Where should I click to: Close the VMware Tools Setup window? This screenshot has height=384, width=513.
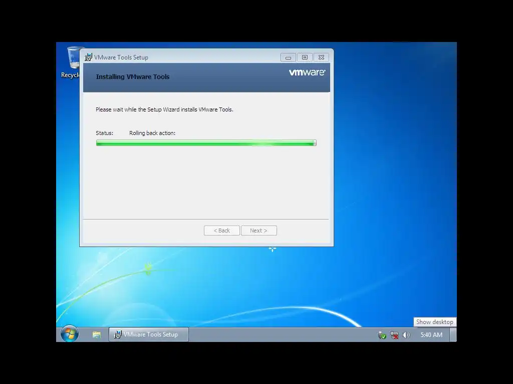[x=321, y=57]
